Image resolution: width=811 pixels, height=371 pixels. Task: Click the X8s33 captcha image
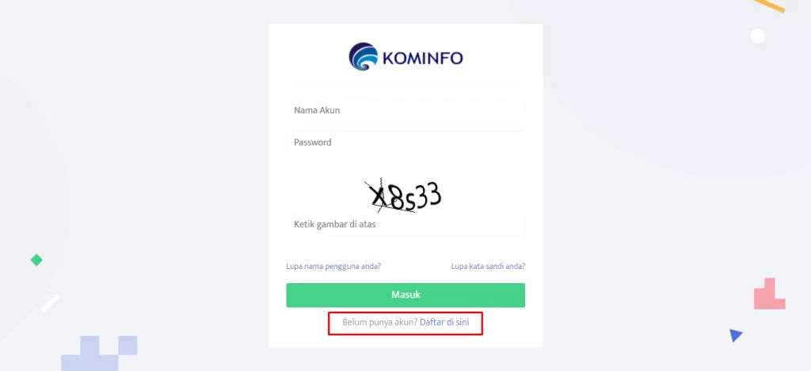(403, 196)
